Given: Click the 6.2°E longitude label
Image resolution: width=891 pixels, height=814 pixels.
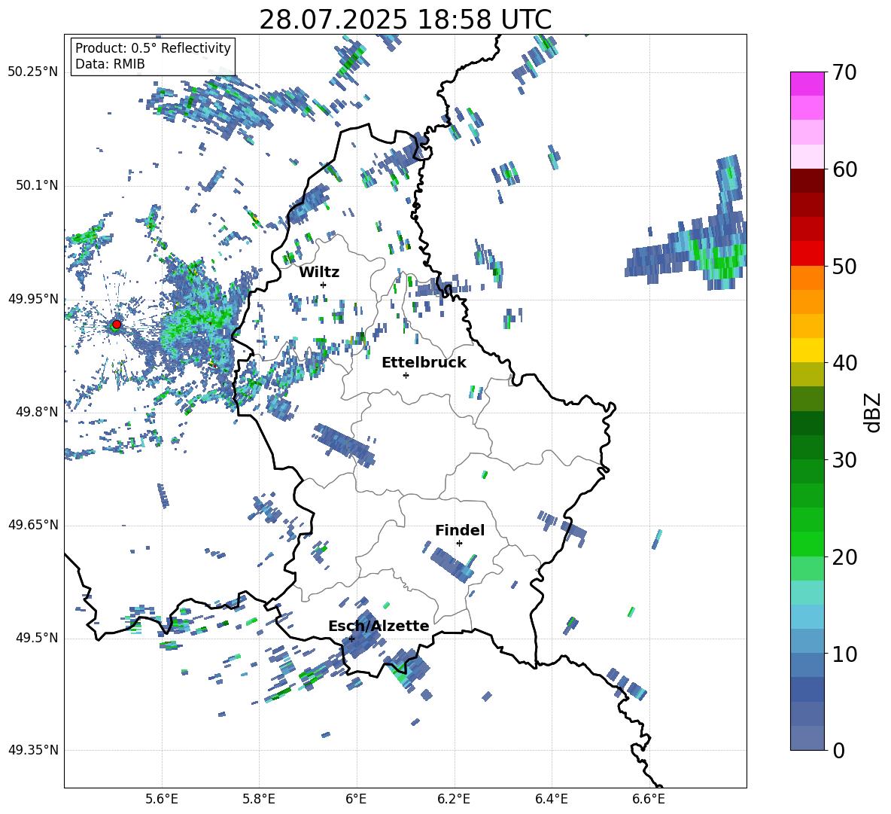Looking at the screenshot, I should click(454, 799).
